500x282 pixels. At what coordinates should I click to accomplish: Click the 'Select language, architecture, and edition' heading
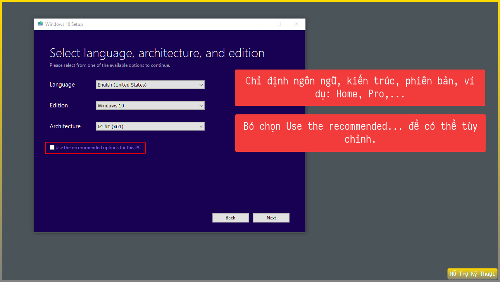tap(157, 53)
